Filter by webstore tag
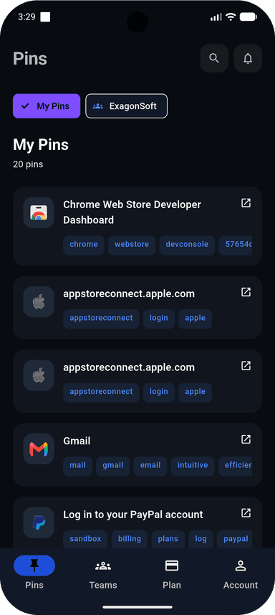Viewport: 275px width, 615px height. pos(132,245)
